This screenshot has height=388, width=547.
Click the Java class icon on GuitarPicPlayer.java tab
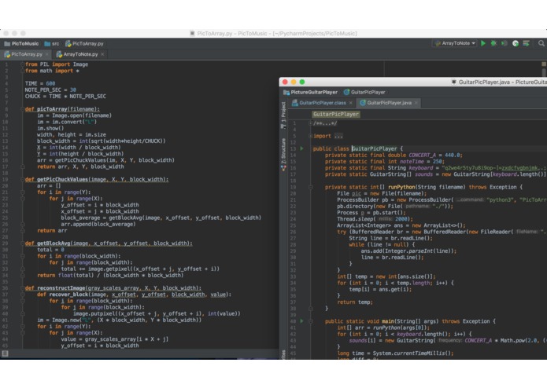click(x=363, y=103)
